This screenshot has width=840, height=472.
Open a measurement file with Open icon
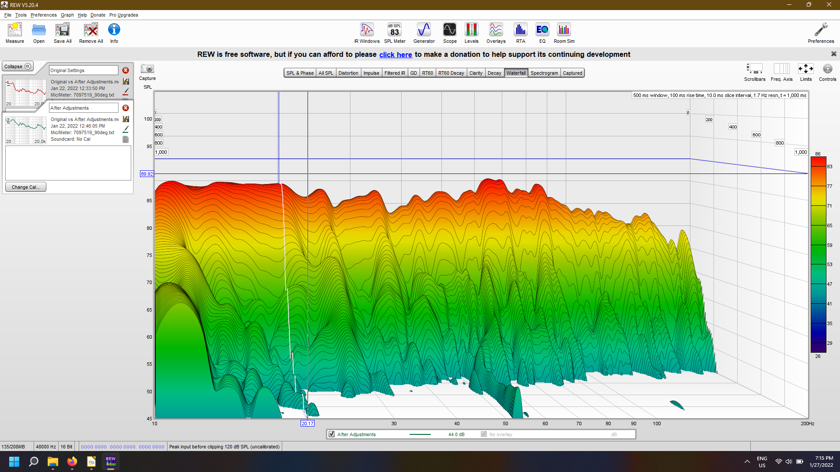click(x=39, y=33)
